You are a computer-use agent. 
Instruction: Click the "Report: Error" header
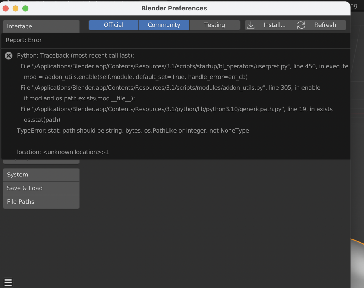(x=24, y=40)
